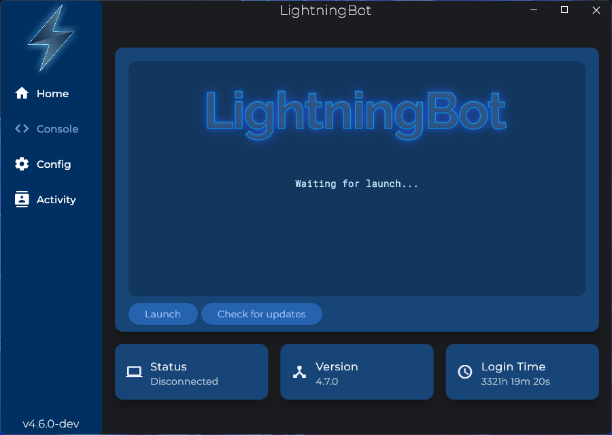Screen dimensions: 612x435
Task: Open the Activity page
Action: coord(58,199)
